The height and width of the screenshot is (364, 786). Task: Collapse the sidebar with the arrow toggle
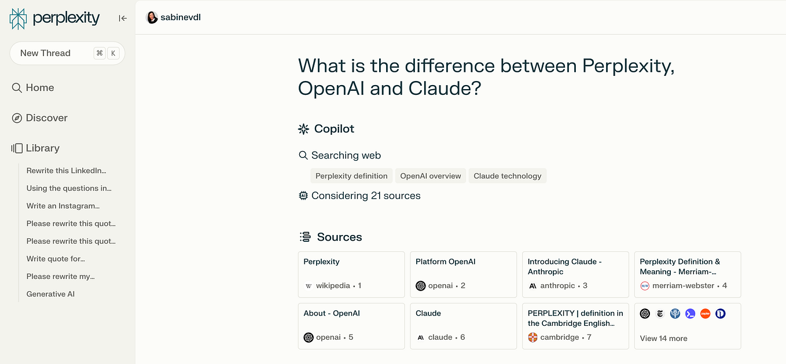[x=123, y=18]
